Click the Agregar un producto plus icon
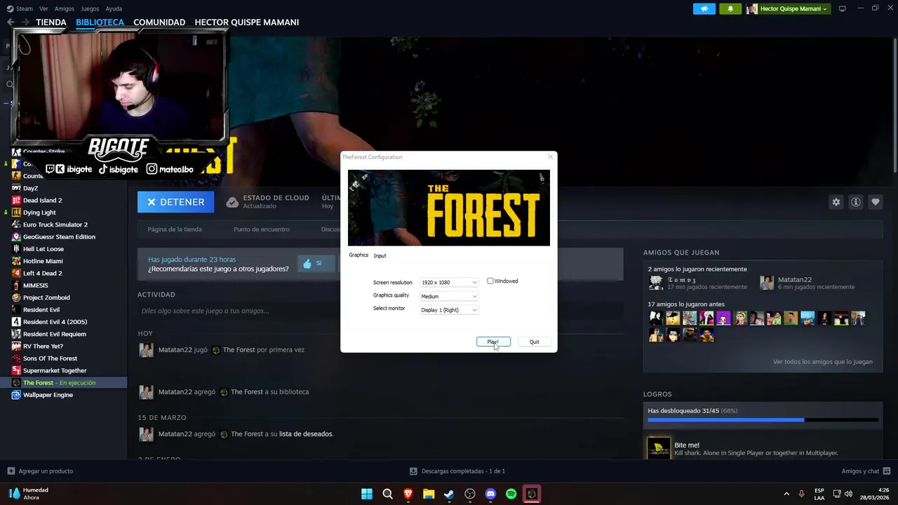Image resolution: width=898 pixels, height=505 pixels. pyautogui.click(x=11, y=471)
